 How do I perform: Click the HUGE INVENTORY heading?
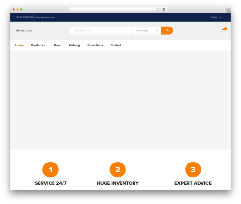(118, 183)
